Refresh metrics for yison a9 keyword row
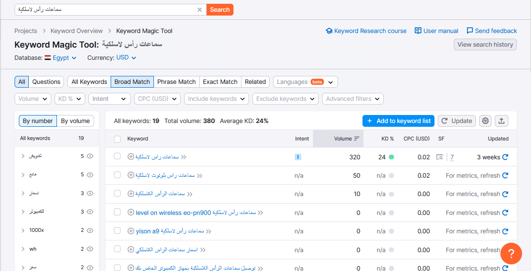Image resolution: width=531 pixels, height=271 pixels. tap(505, 231)
